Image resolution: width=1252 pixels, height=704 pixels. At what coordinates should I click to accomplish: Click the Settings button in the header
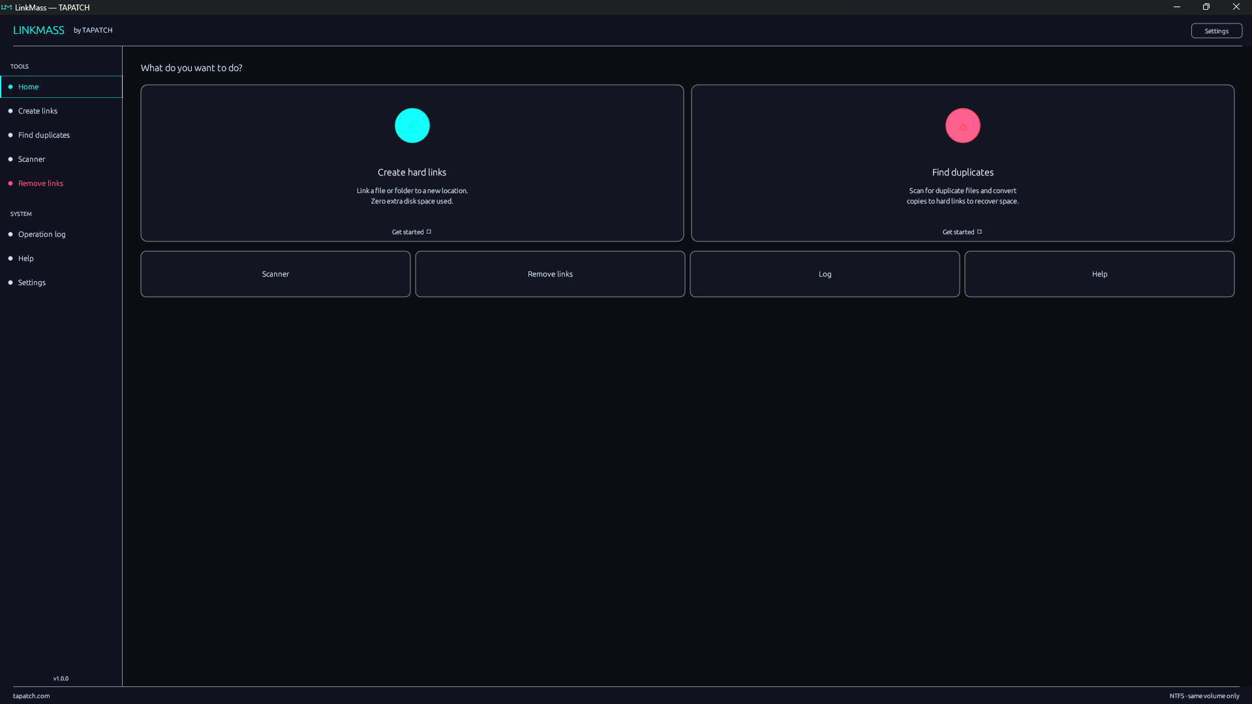(x=1216, y=31)
